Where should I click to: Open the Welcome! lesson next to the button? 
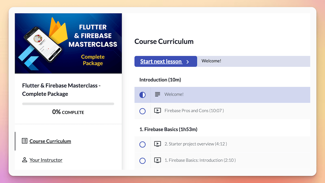click(211, 61)
